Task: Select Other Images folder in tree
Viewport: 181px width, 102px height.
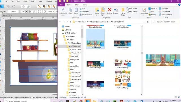Action: pos(75,86)
